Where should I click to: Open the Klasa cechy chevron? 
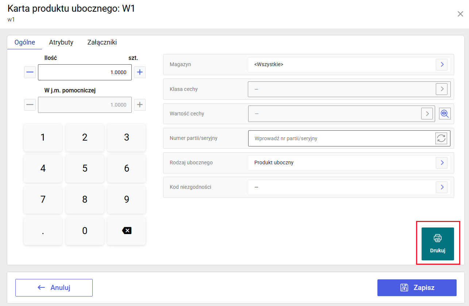click(x=442, y=89)
